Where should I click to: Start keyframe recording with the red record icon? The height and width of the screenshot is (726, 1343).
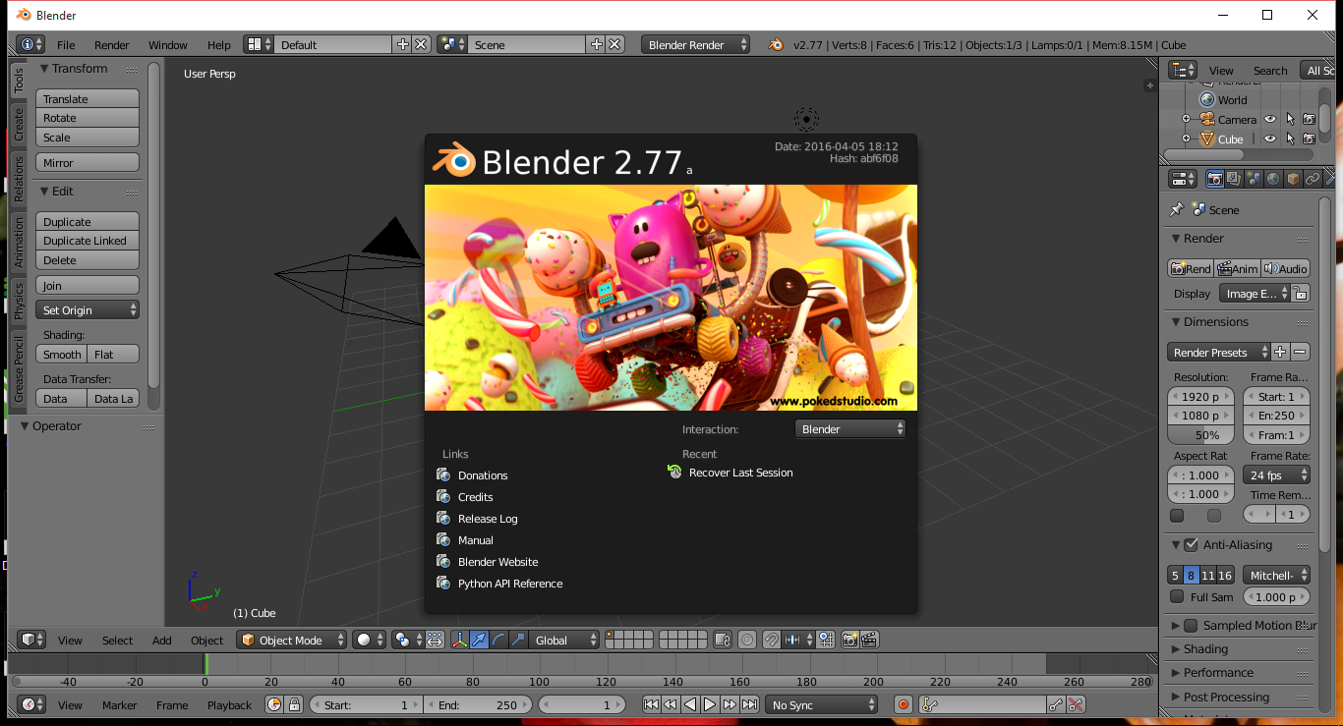click(903, 704)
